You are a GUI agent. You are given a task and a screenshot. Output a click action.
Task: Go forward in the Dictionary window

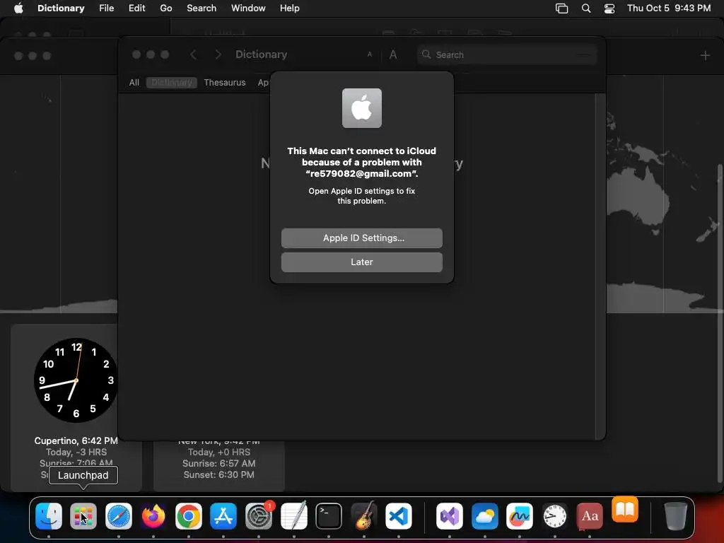(218, 54)
